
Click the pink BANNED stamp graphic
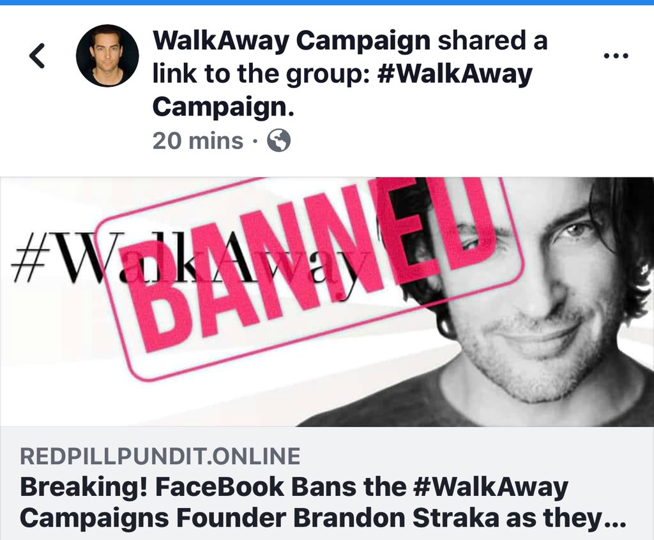tap(308, 275)
